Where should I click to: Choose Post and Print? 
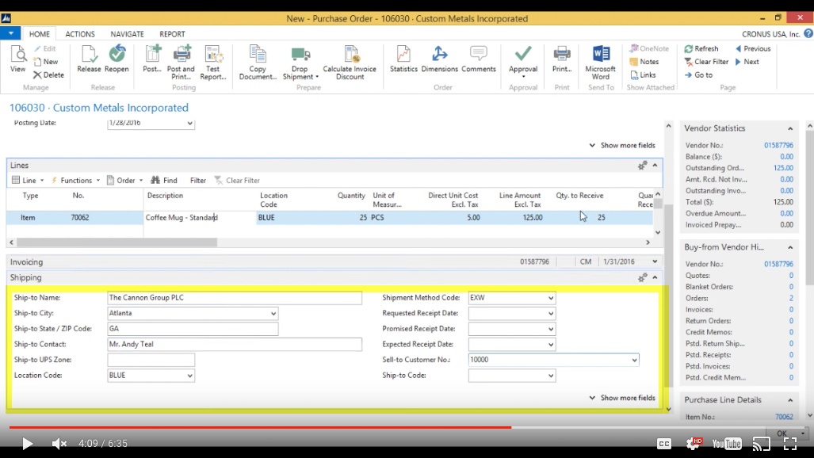181,63
